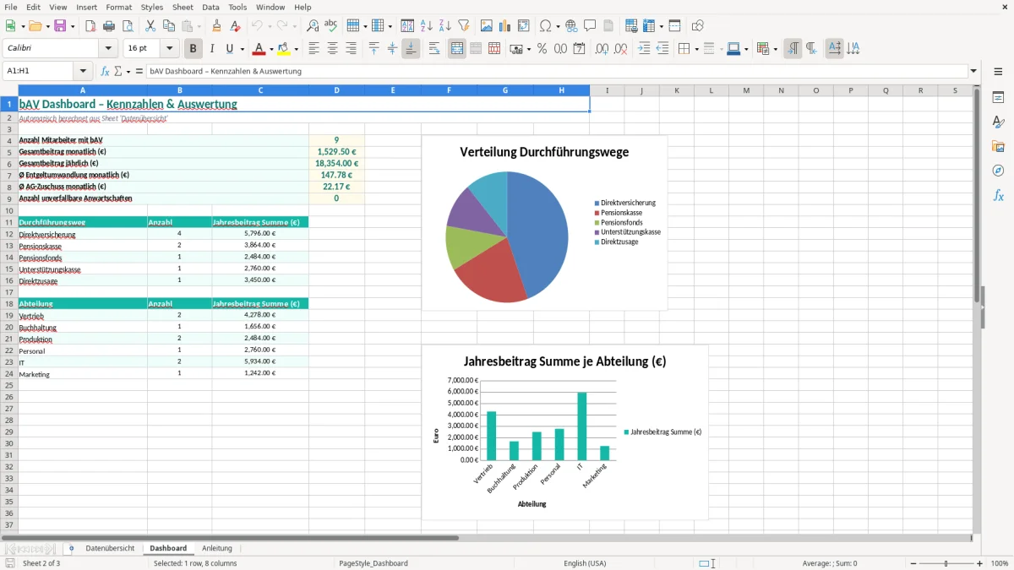The image size is (1014, 570).
Task: Insert special character Omega icon
Action: 544,26
